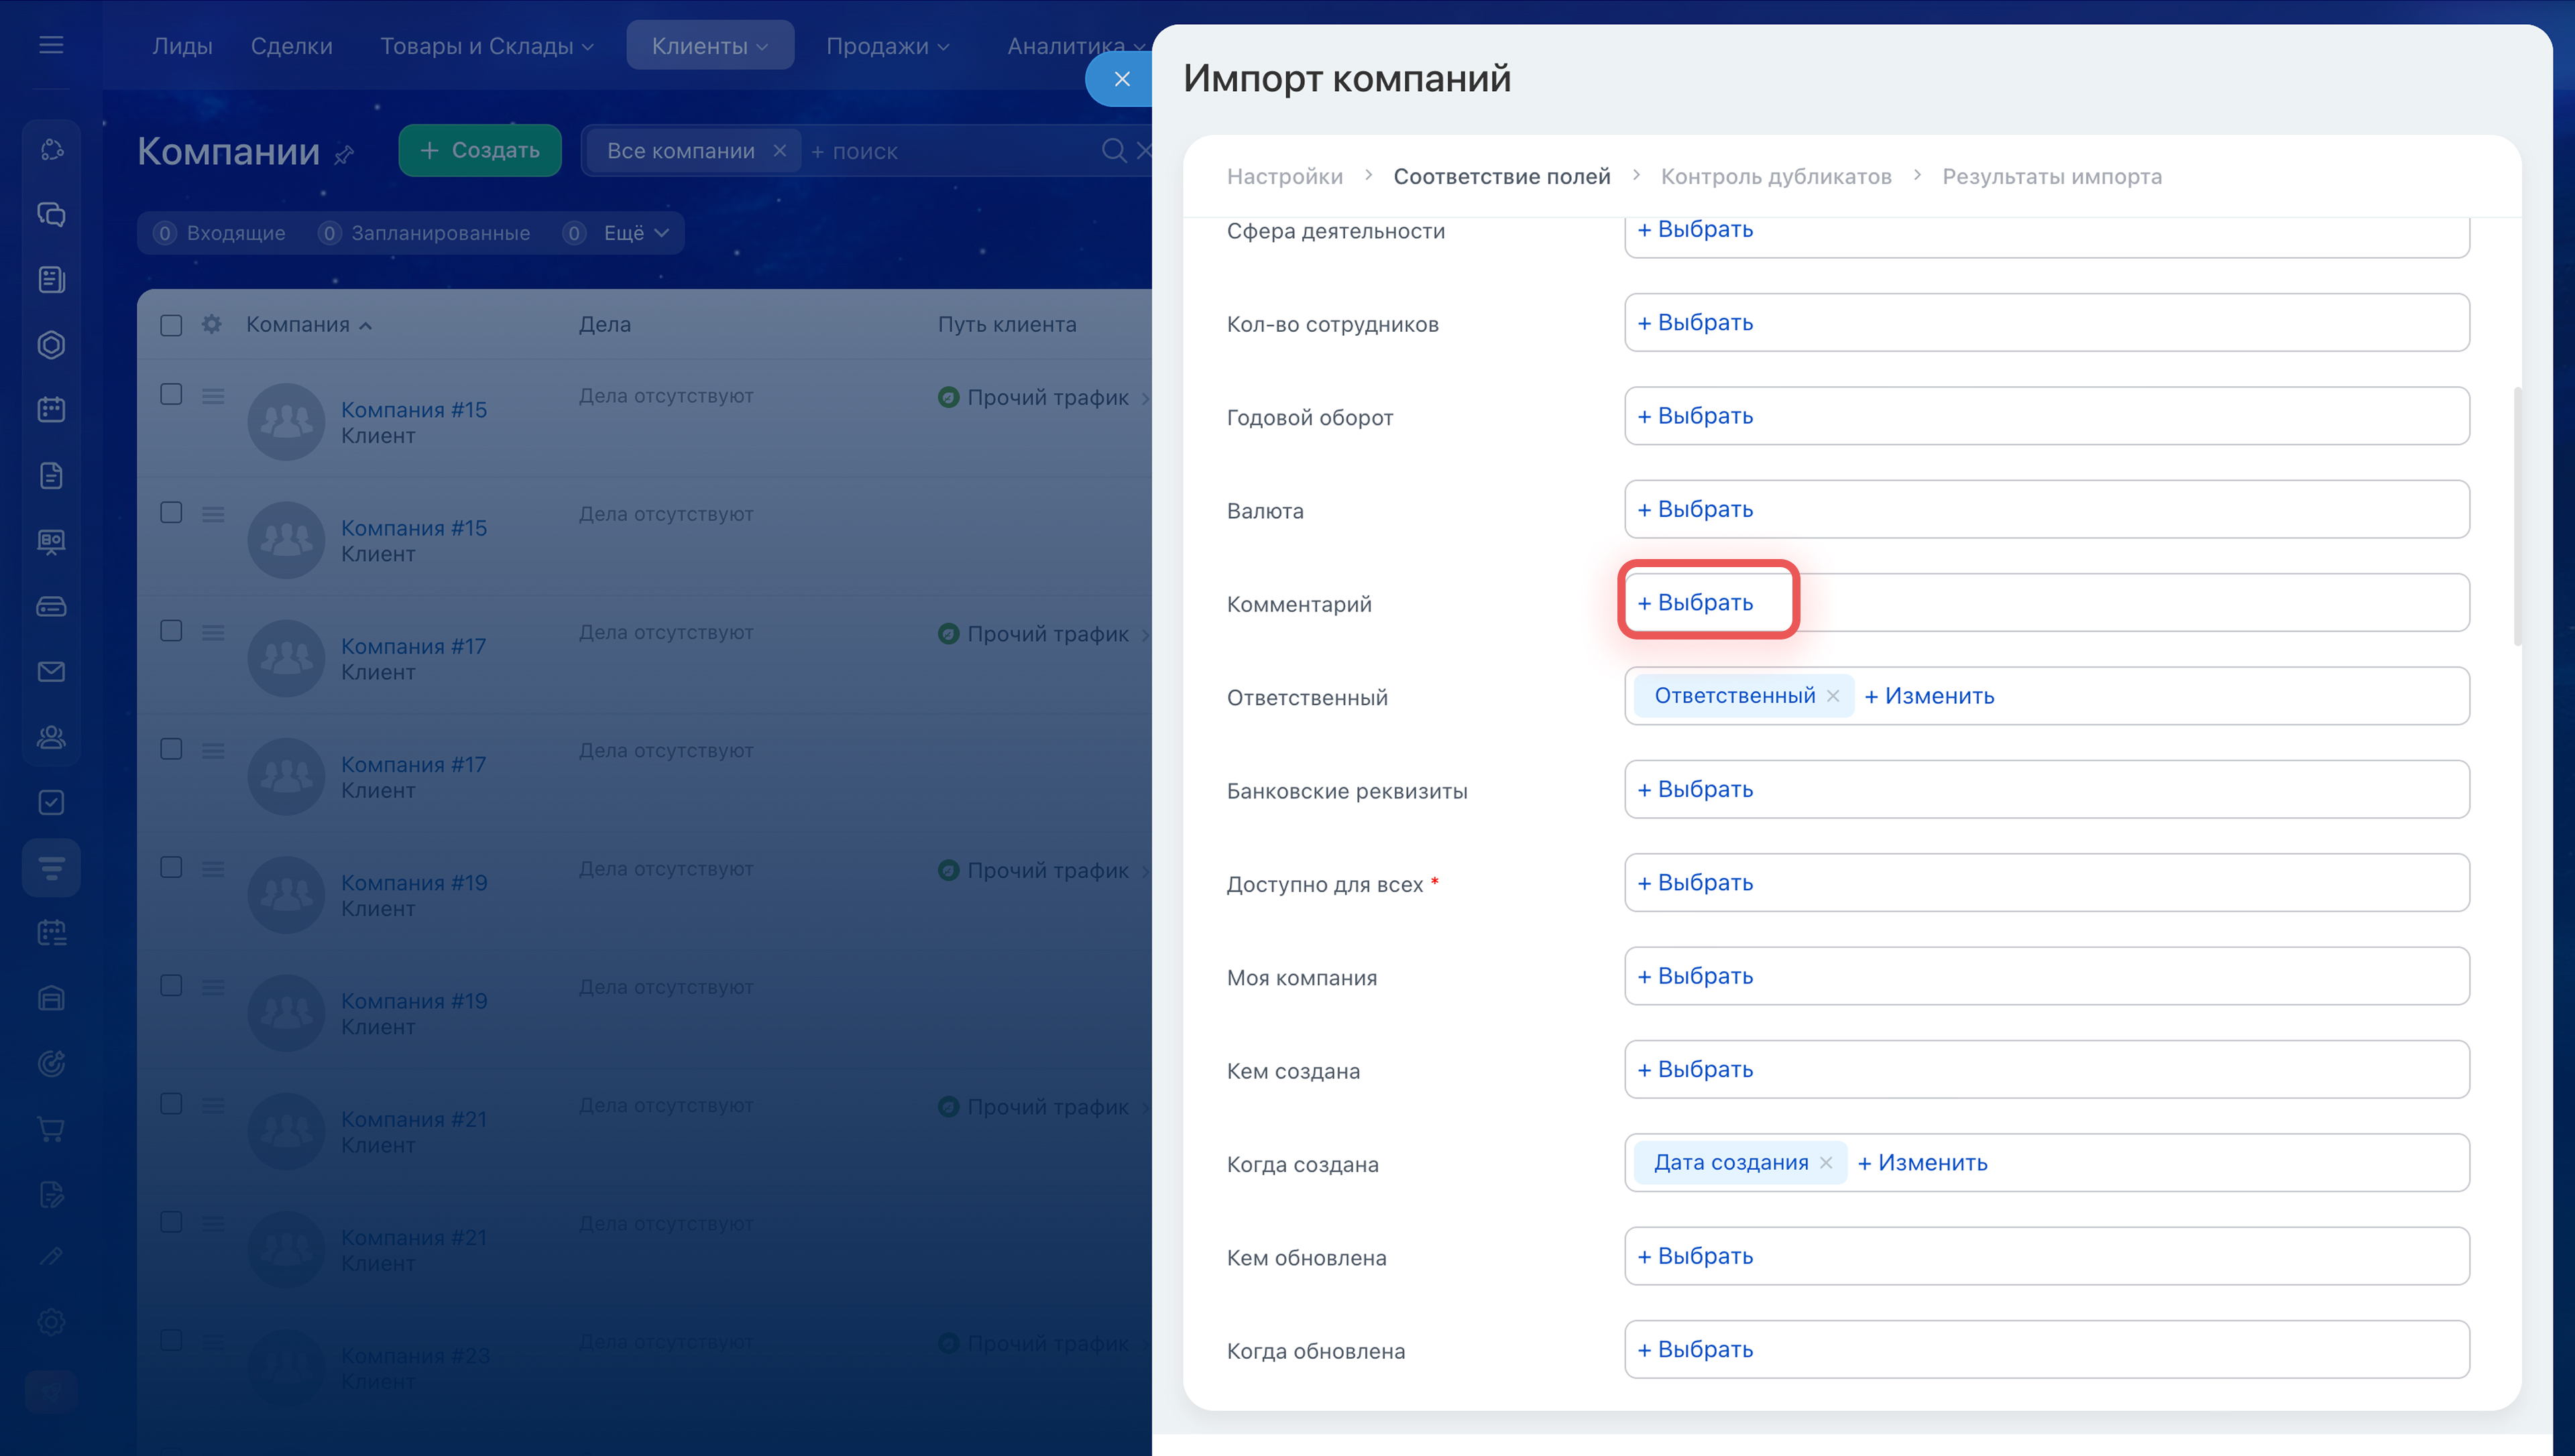2575x1456 pixels.
Task: Go to the Настройки import step
Action: (x=1284, y=176)
